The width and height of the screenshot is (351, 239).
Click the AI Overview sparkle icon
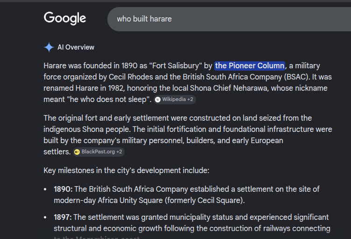(x=49, y=47)
